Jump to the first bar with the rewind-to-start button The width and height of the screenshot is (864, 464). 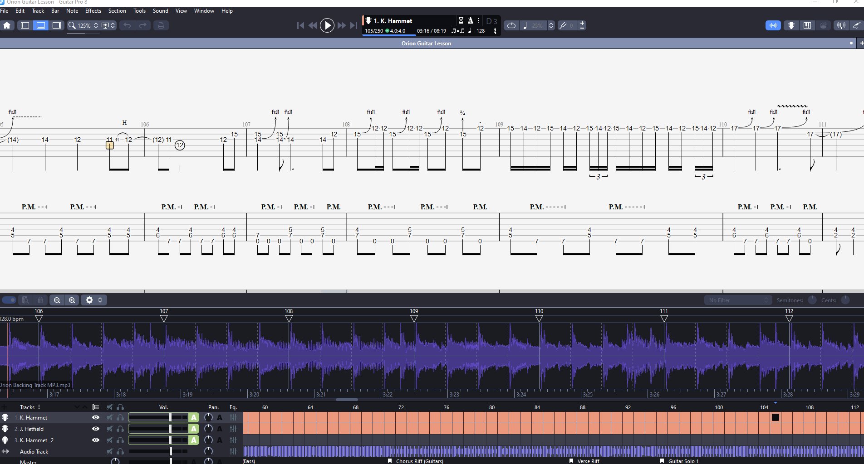click(x=300, y=25)
